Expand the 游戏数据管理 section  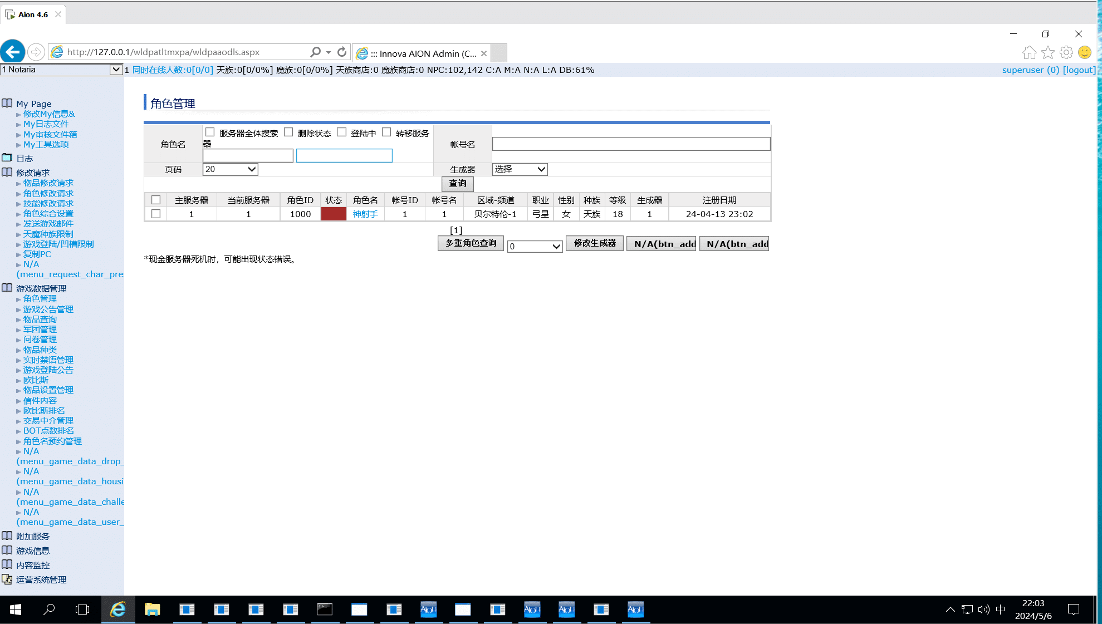click(x=41, y=288)
